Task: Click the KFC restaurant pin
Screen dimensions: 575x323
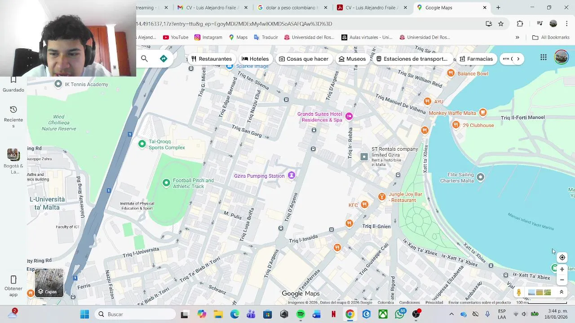Action: click(364, 205)
